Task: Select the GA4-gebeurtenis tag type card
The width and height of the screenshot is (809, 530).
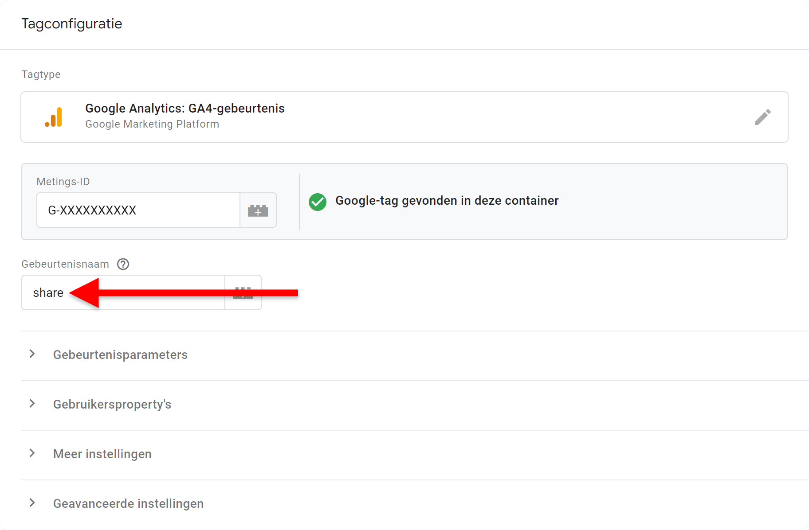Action: (x=404, y=117)
